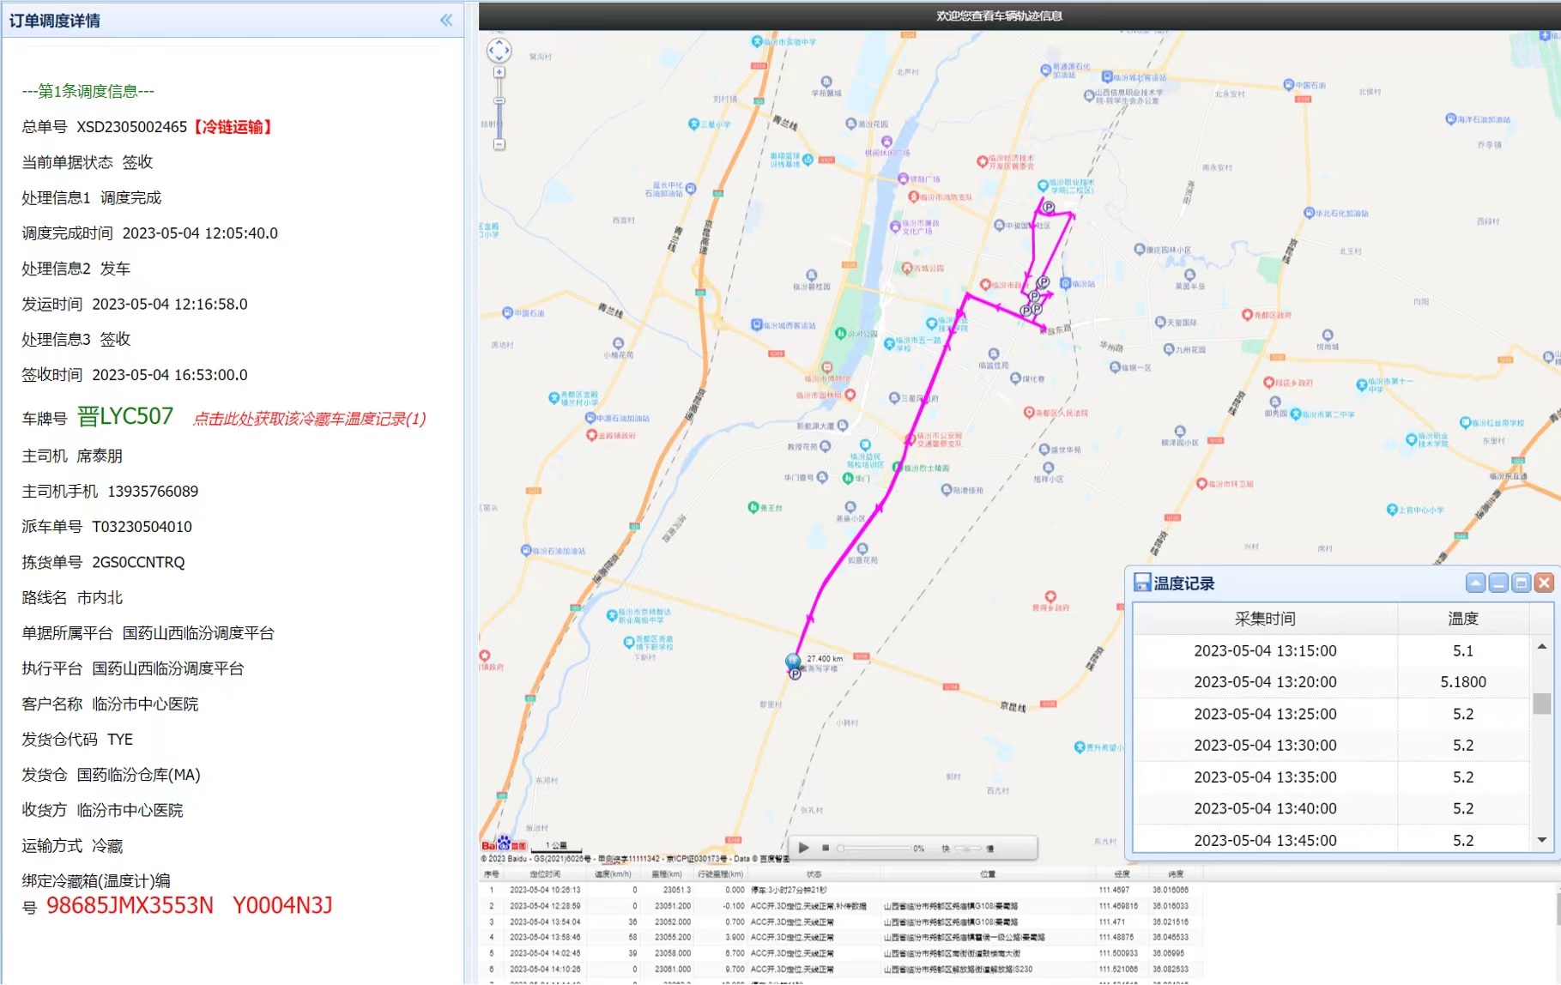Select track row 3 at 2023-05-04 13:54:04
1561x985 pixels.
pos(841,922)
